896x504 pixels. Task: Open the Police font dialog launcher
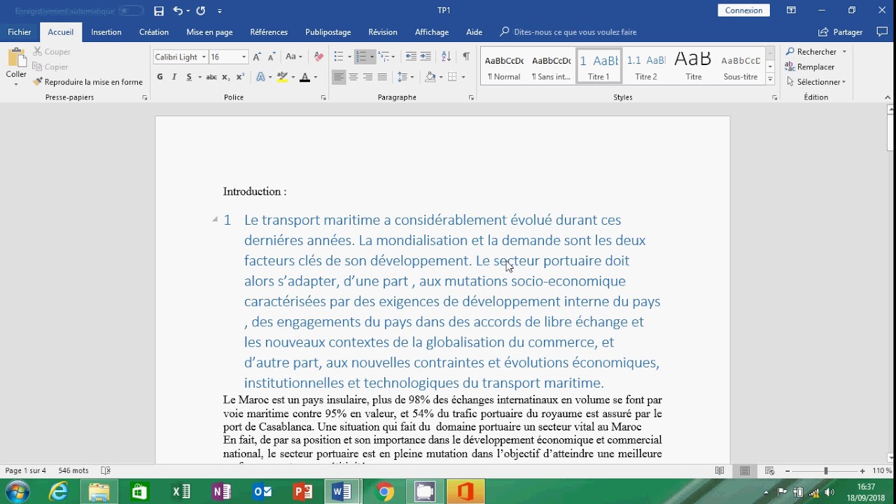(323, 98)
